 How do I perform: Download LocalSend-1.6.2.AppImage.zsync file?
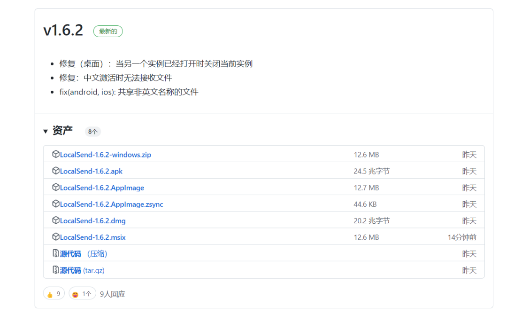(112, 204)
